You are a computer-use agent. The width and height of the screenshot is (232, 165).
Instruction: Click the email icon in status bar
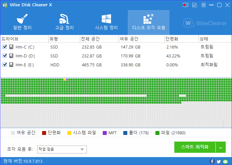[x=225, y=161]
